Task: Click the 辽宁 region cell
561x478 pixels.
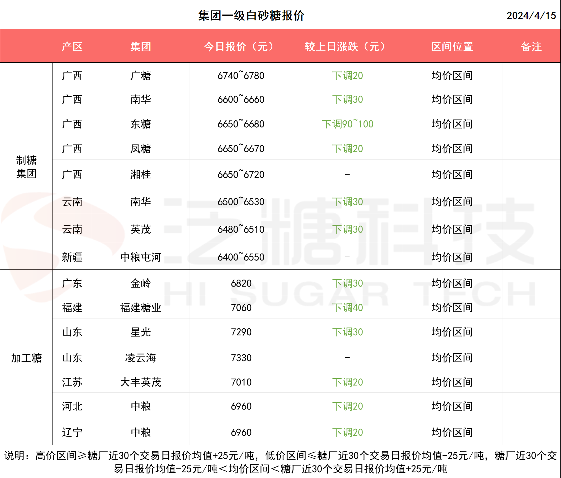Action: coord(72,432)
